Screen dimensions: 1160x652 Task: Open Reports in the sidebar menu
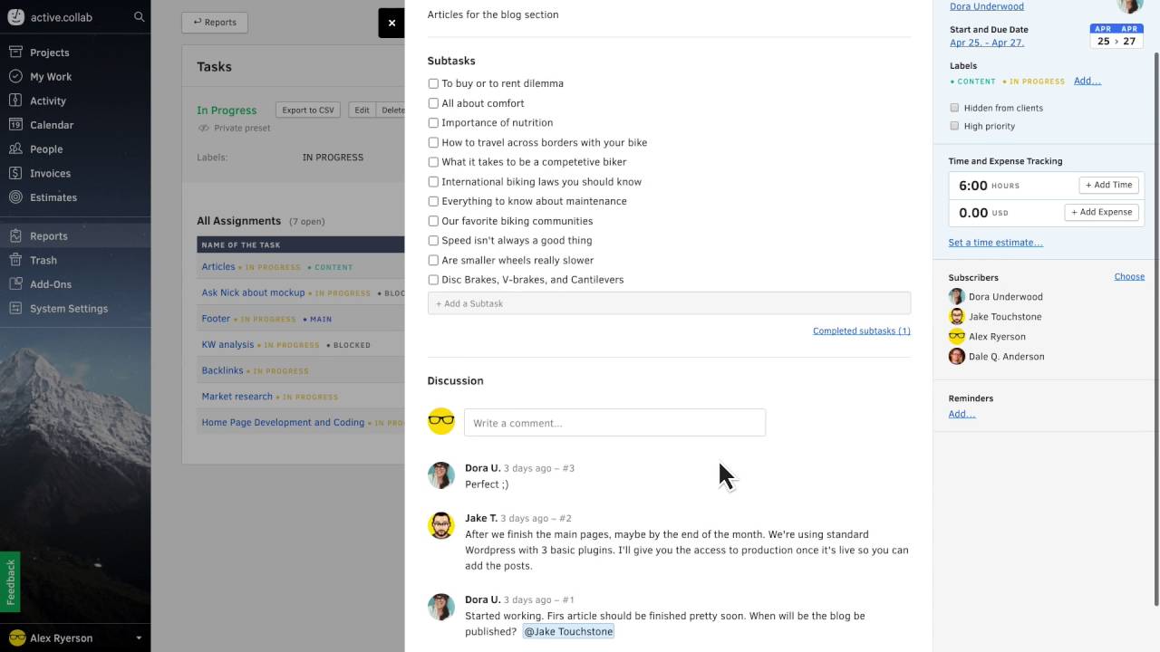tap(49, 236)
